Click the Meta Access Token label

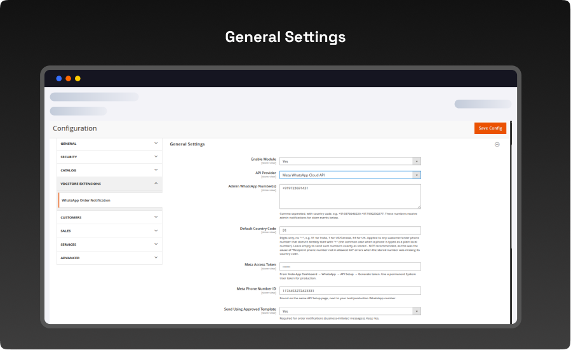click(x=260, y=265)
